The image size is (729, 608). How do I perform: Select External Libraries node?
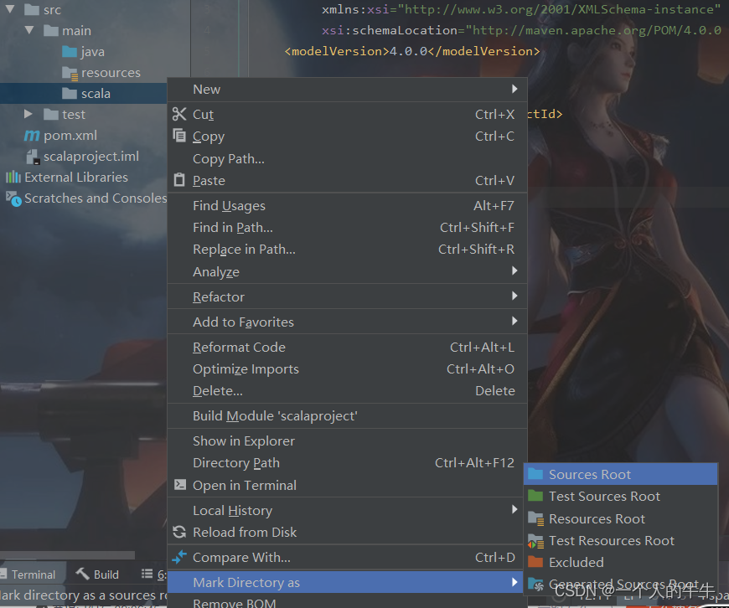point(76,177)
